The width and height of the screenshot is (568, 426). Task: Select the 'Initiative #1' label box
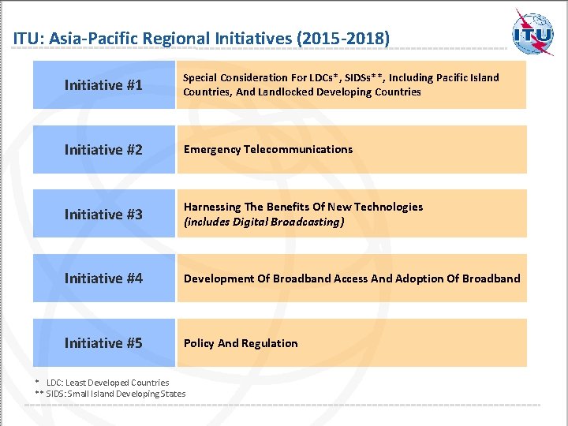104,84
